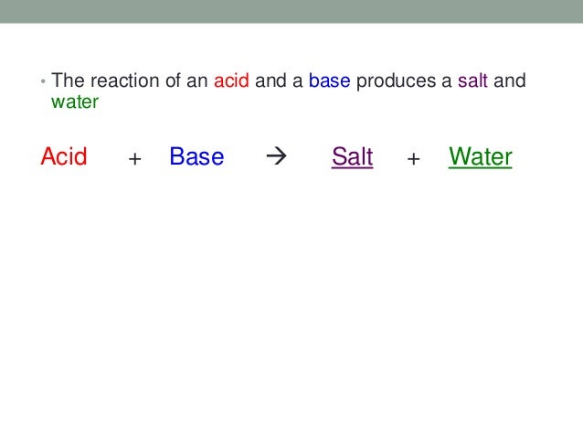Click the red word acid in the sentence
Screen dimensions: 583x438
coord(231,80)
